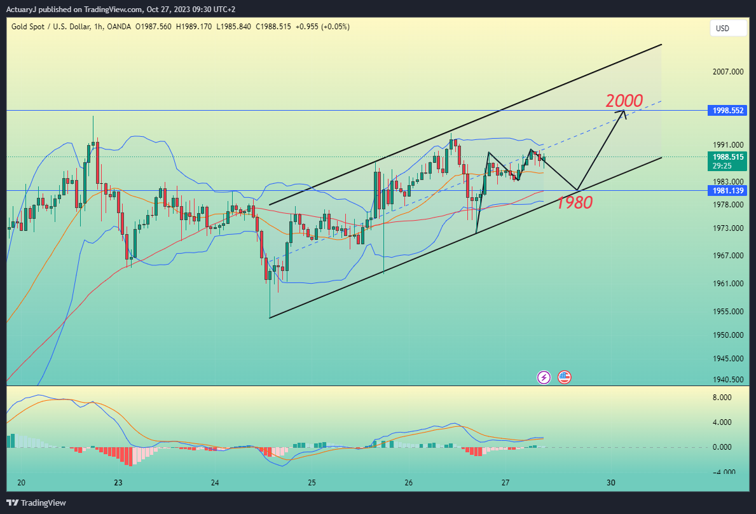
Task: Click date label 23 on time axis
Action: [118, 482]
